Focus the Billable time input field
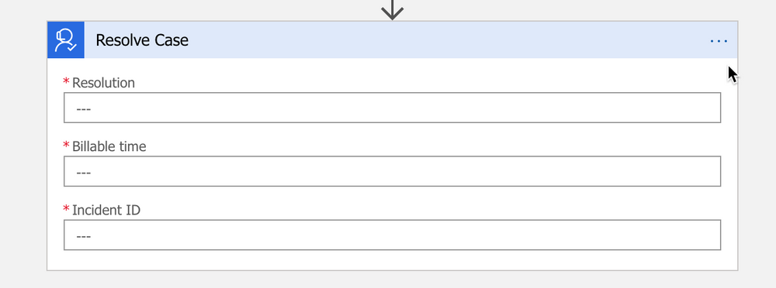The width and height of the screenshot is (776, 288). pyautogui.click(x=392, y=171)
